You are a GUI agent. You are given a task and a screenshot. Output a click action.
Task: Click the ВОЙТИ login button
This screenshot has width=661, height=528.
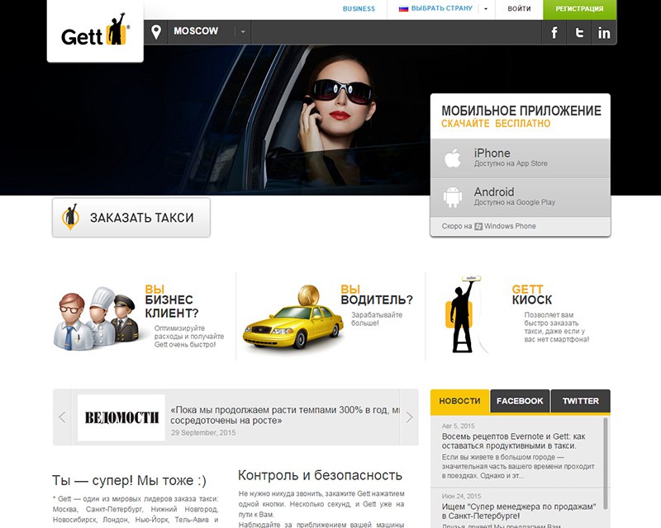coord(519,8)
